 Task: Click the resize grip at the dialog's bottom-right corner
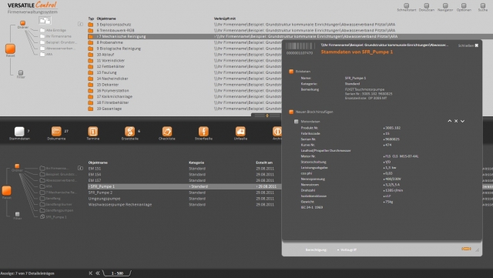pyautogui.click(x=478, y=250)
